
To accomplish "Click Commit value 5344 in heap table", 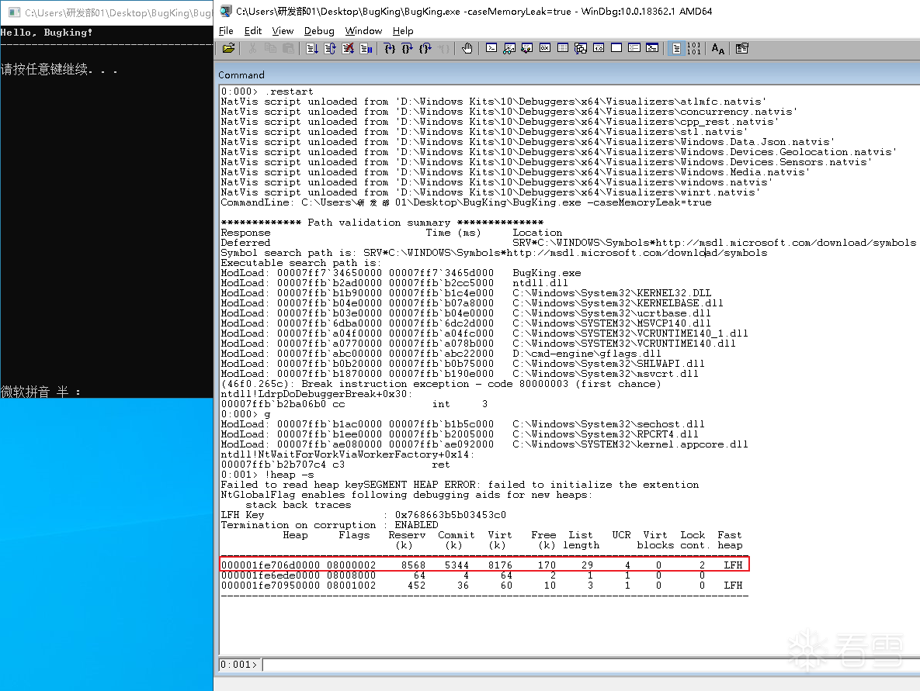I will pos(457,565).
